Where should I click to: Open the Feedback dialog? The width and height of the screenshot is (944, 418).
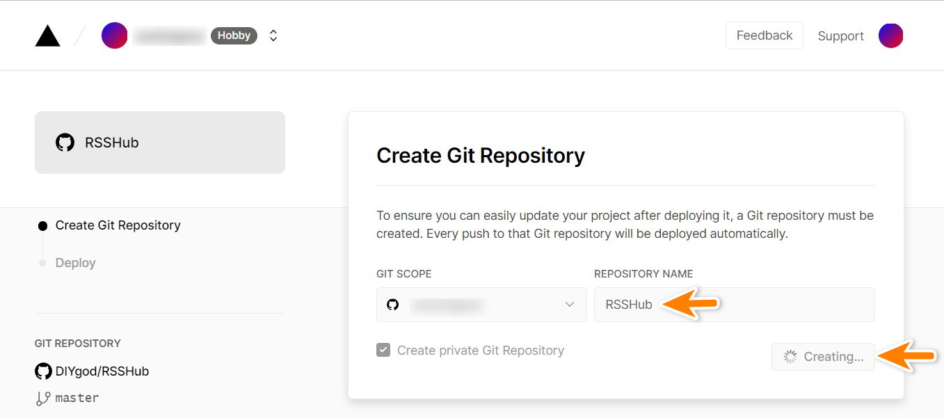coord(764,35)
